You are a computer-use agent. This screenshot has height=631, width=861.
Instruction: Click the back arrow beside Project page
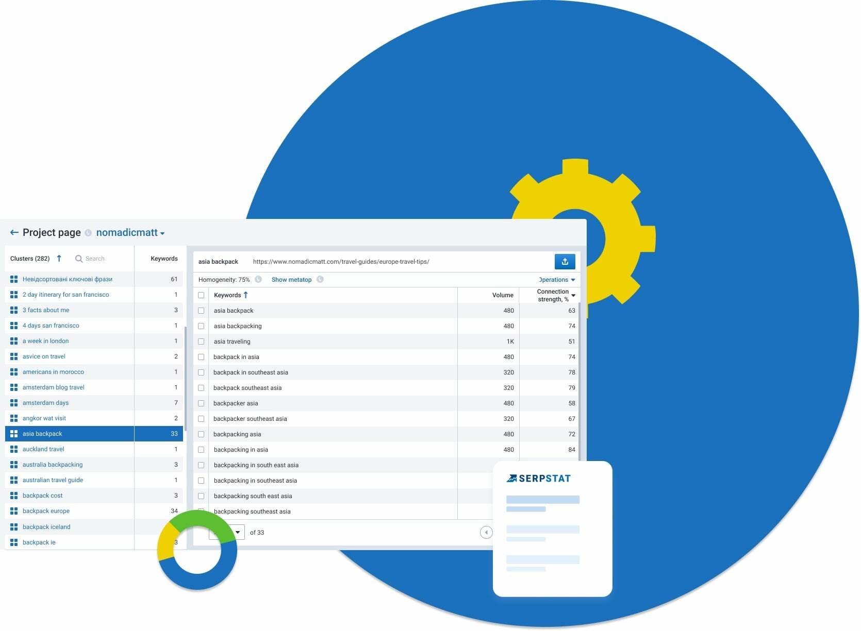pyautogui.click(x=14, y=233)
